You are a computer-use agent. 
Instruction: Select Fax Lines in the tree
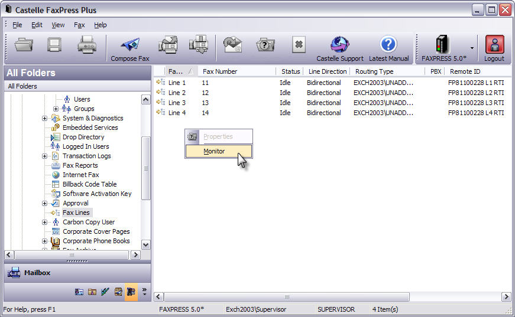click(76, 213)
